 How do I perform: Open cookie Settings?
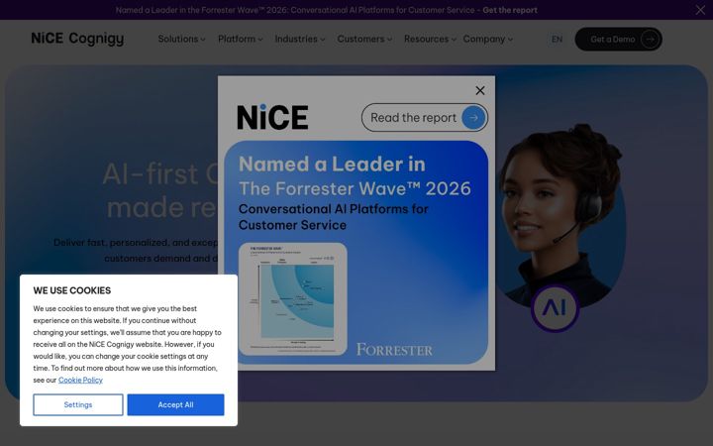pos(78,404)
